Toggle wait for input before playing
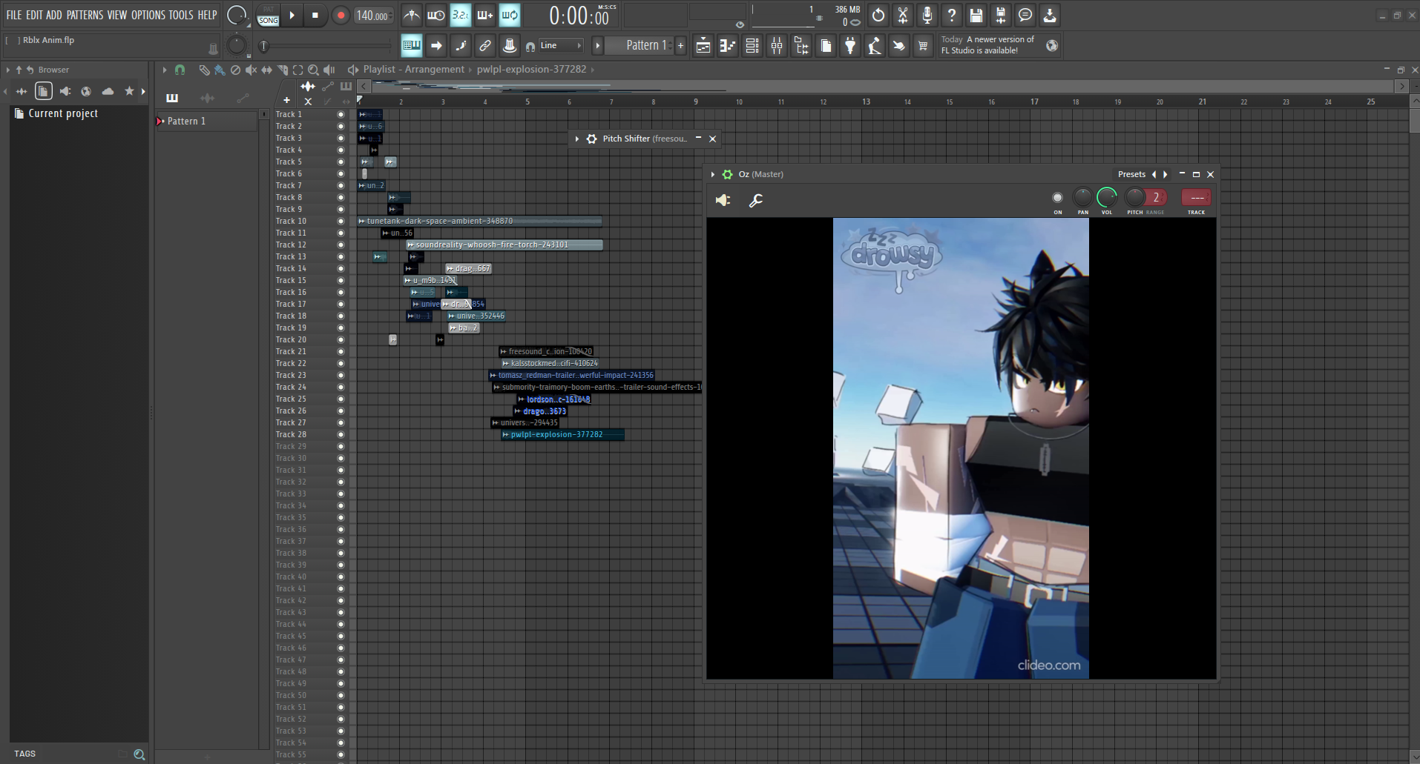This screenshot has width=1420, height=764. [x=435, y=15]
